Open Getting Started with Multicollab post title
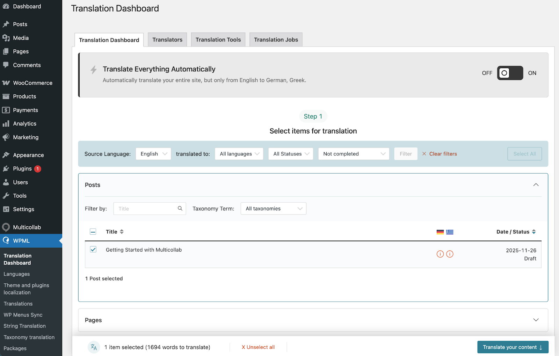Screen dimensions: 559x356 tap(144, 250)
